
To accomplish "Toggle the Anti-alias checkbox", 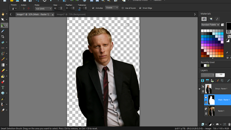I will pos(93,8).
